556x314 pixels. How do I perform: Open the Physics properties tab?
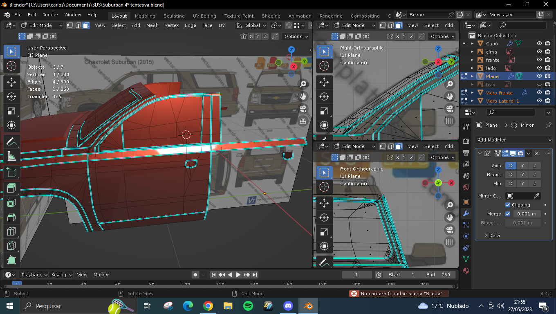tap(466, 236)
